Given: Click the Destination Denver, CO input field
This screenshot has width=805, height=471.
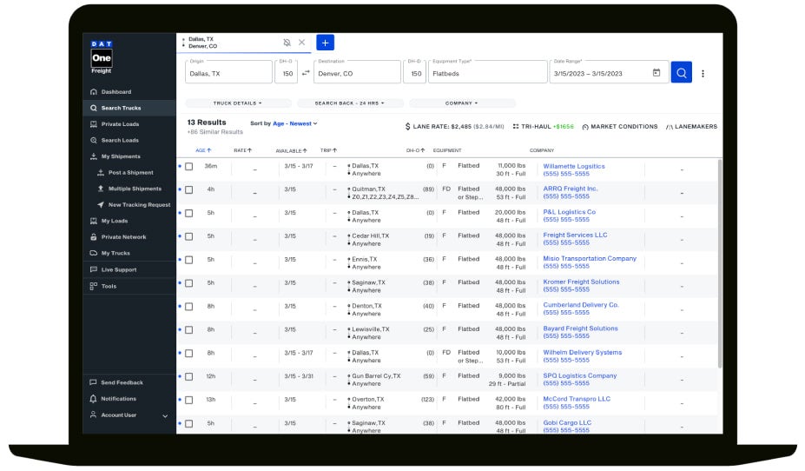Looking at the screenshot, I should 357,72.
